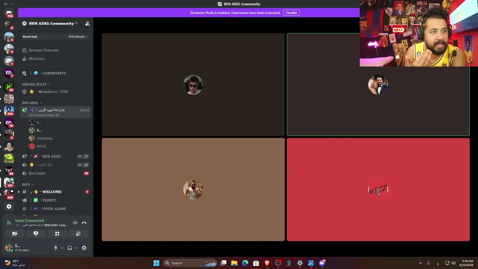Select voice participant WEGZ in channel list
478x269 pixels.
(41, 146)
